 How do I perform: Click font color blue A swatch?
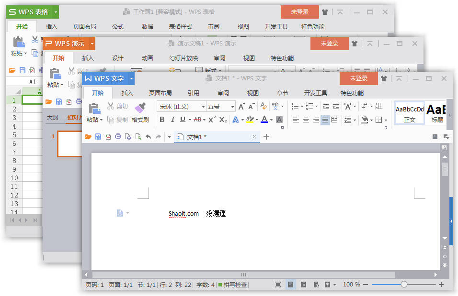coord(264,120)
